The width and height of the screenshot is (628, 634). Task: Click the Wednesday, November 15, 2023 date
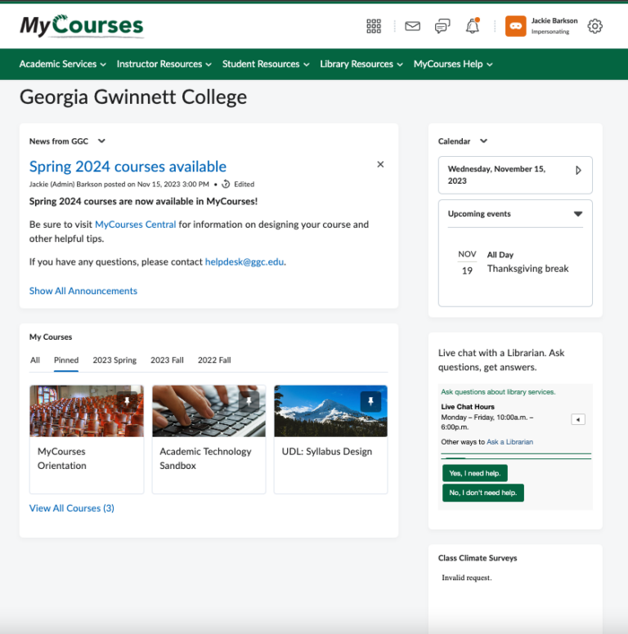pos(497,175)
